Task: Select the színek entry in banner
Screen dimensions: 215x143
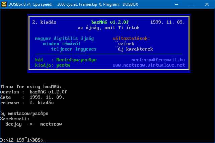Action: [x=126, y=44]
